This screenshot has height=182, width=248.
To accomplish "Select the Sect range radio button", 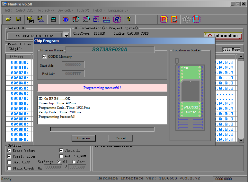I will pos(74,162).
